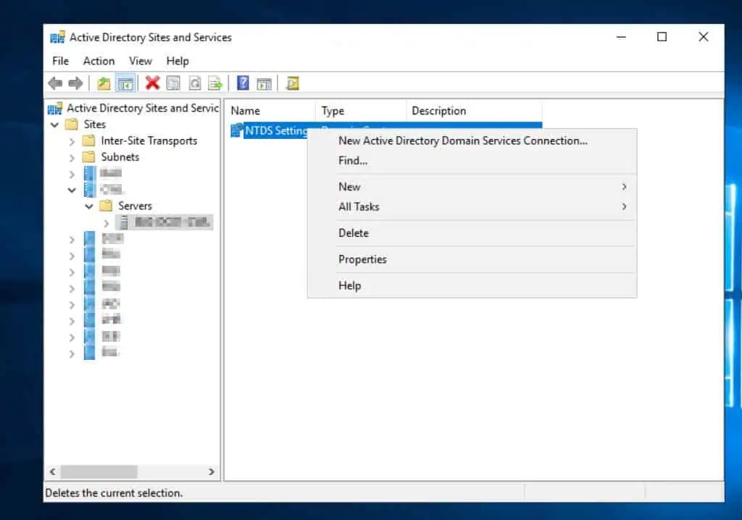The height and width of the screenshot is (520, 742).
Task: Select the NTDS Settings list entry
Action: [276, 130]
